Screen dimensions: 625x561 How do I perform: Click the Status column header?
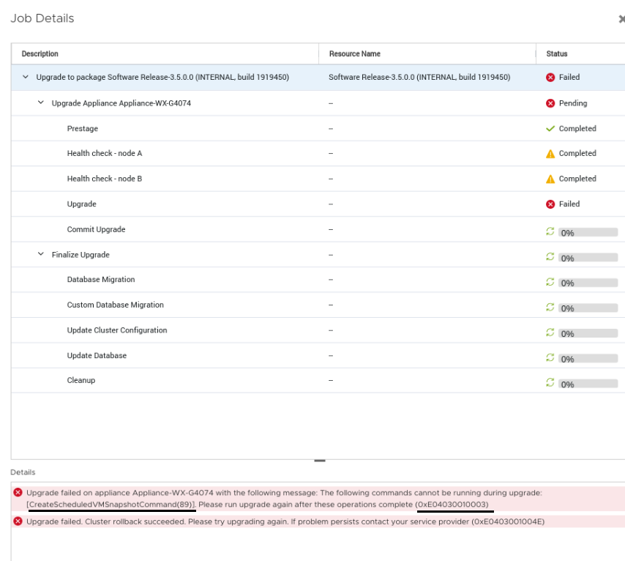click(557, 54)
